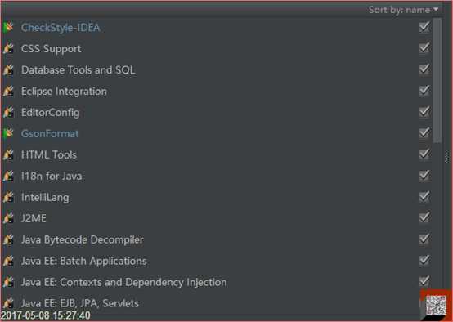This screenshot has height=322, width=453.
Task: Open the GsonFormat plugin name link
Action: point(50,134)
